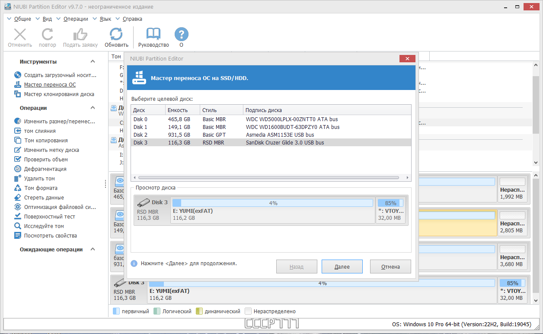Viewport: 543px width, 334px height.
Task: Click the Дефрагментация icon
Action: (x=18, y=169)
